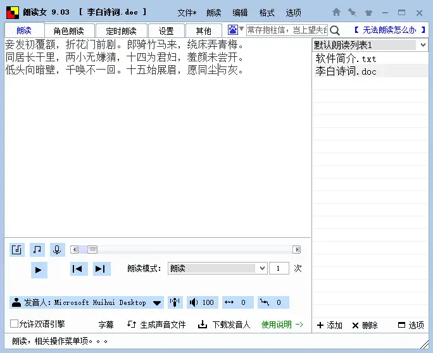The width and height of the screenshot is (433, 353).
Task: Click the poem line beginning 同居长干里
Action: click(x=124, y=58)
